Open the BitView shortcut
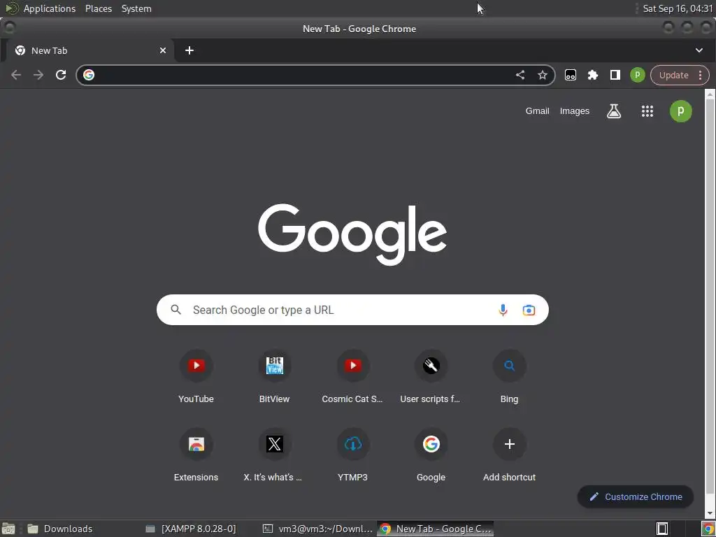 tap(274, 376)
